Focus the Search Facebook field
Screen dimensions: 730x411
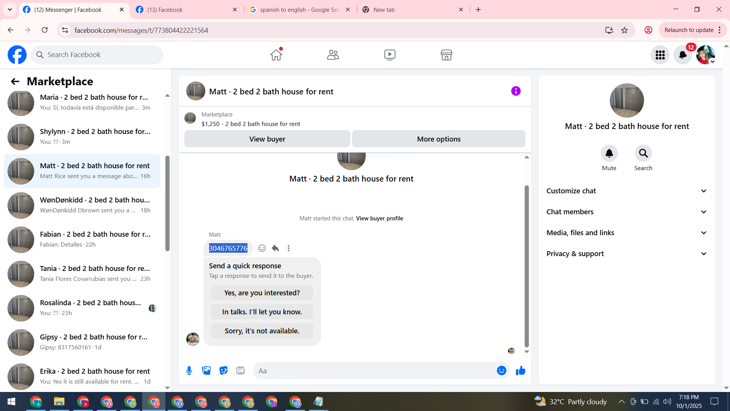click(x=97, y=55)
